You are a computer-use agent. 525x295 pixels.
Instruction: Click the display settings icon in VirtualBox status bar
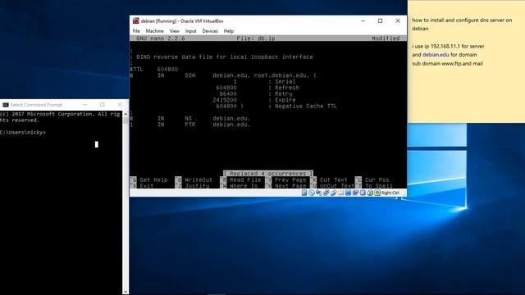point(348,193)
